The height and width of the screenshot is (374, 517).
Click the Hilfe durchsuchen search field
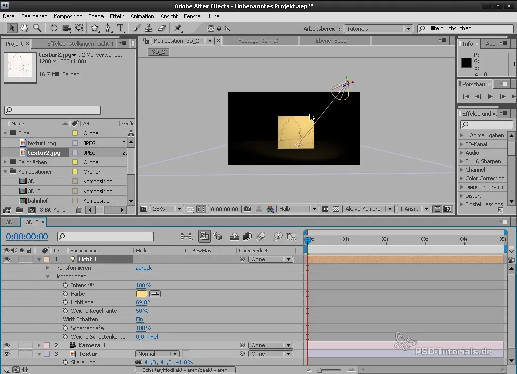click(465, 29)
